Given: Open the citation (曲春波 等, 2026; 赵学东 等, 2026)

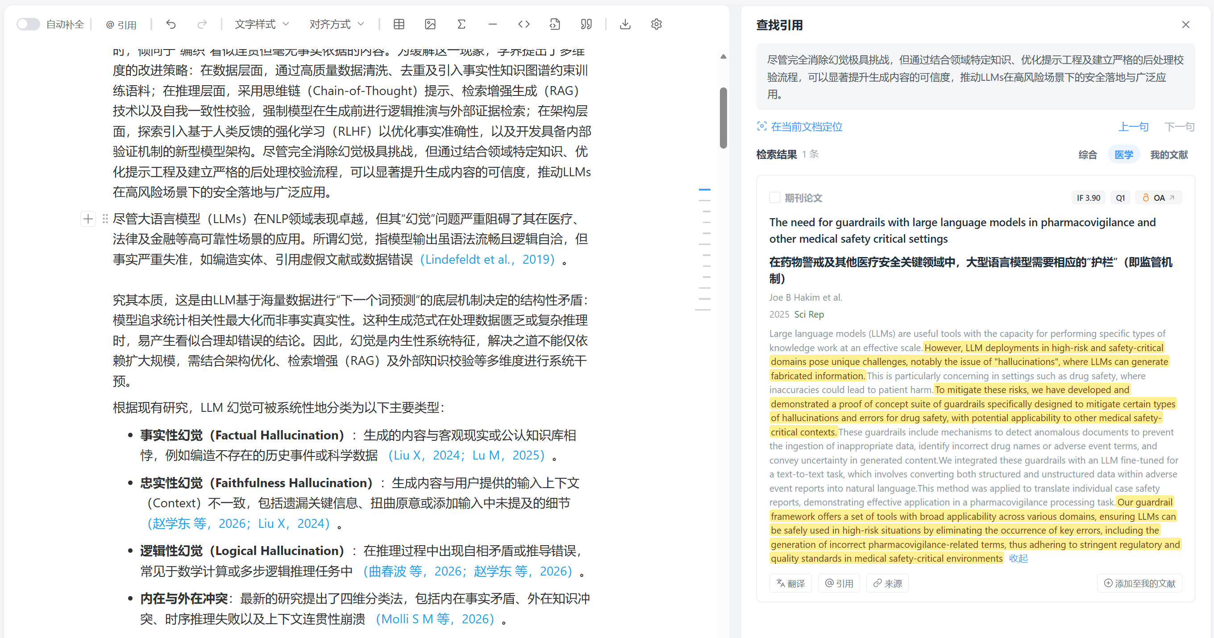Looking at the screenshot, I should click(x=467, y=571).
